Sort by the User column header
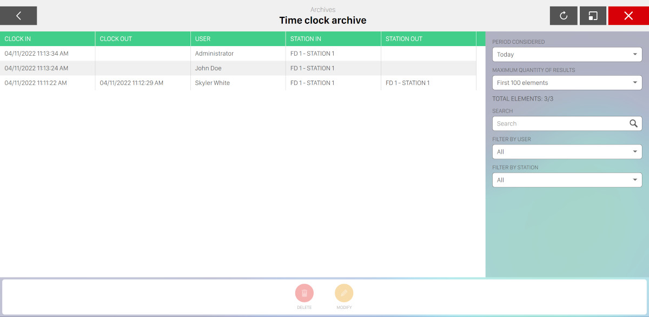Viewport: 649px width, 317px height. point(238,39)
